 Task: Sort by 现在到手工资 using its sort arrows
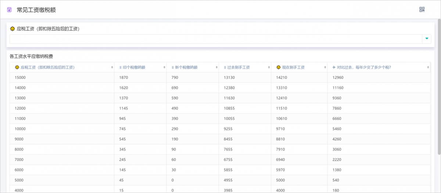click(325, 67)
